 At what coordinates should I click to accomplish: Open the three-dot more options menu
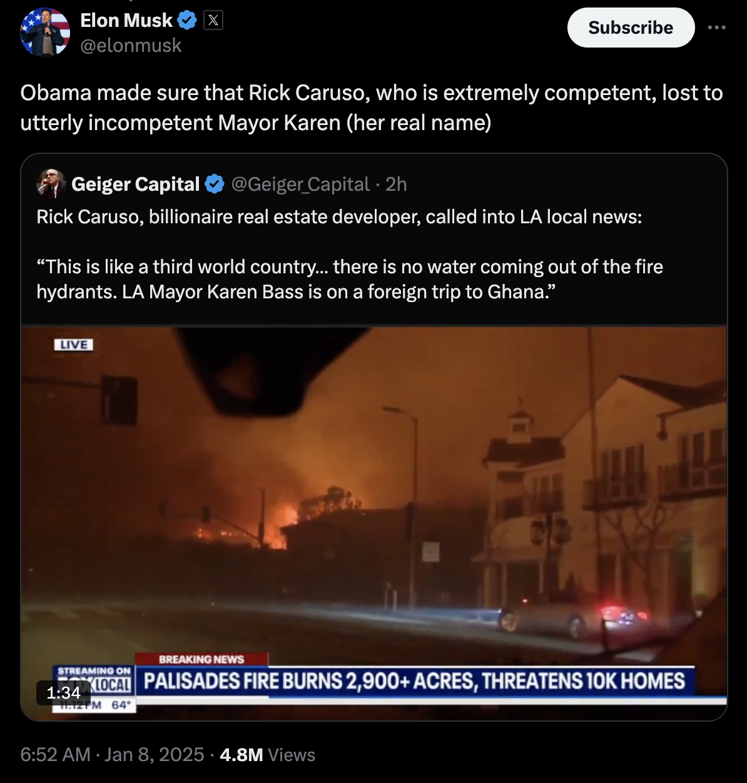(716, 28)
